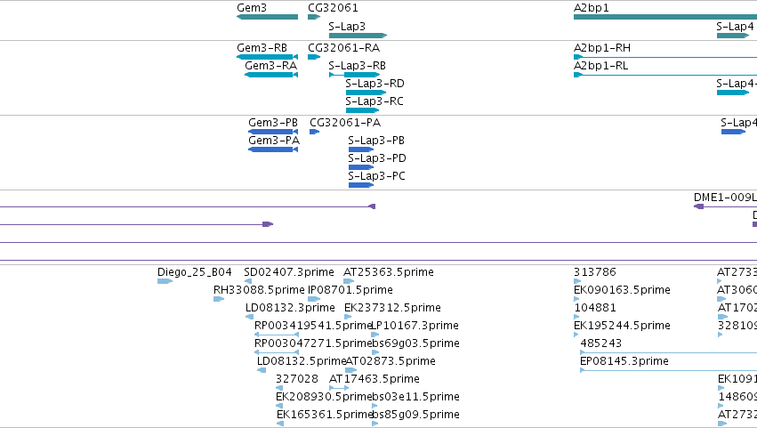This screenshot has width=757, height=428.
Task: Open EST EK090163.5prime
Action: point(622,290)
